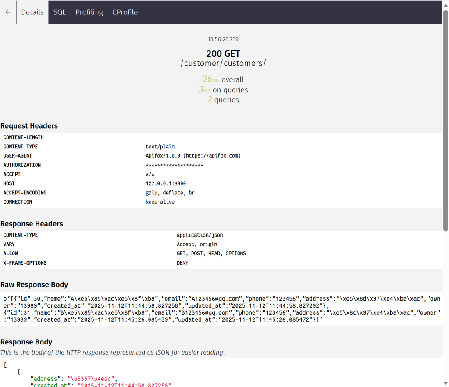This screenshot has width=449, height=387.
Task: Click the 200 GET status heading
Action: pyautogui.click(x=223, y=54)
